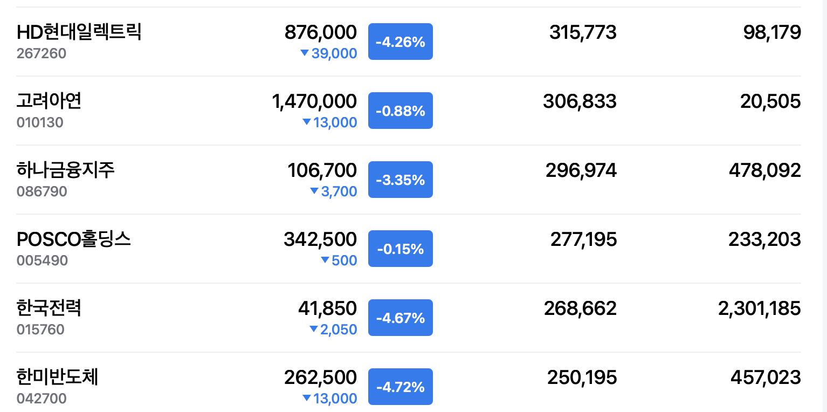Click the -0.15% change badge
Image resolution: width=827 pixels, height=412 pixels.
click(400, 249)
